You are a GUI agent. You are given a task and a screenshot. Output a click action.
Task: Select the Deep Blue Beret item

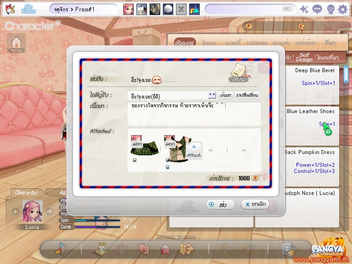(312, 85)
